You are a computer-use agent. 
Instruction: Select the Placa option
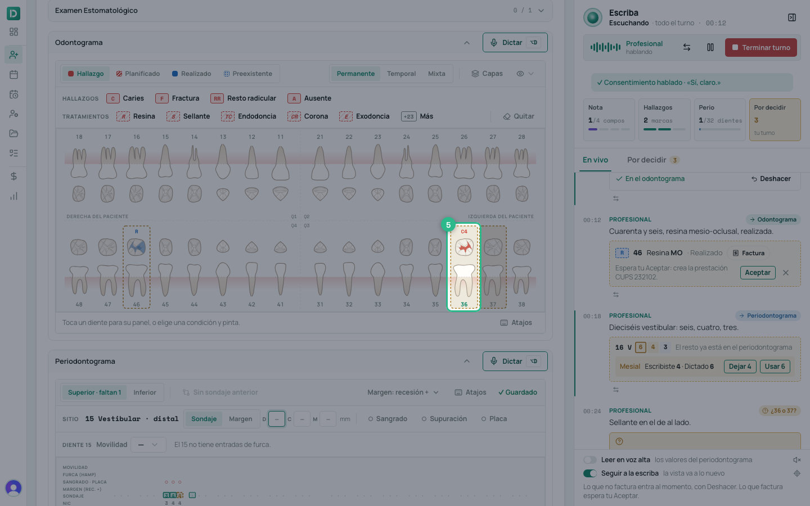click(x=494, y=419)
